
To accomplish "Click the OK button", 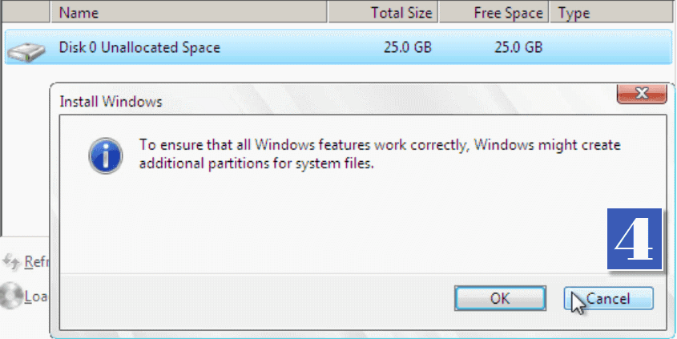I will [x=500, y=299].
